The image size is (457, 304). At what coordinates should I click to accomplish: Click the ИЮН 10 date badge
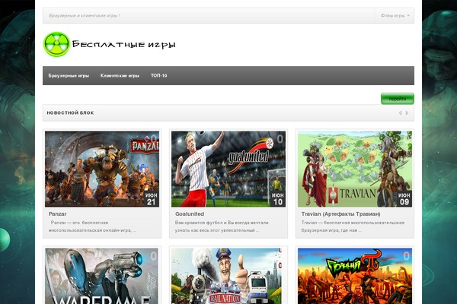[277, 199]
